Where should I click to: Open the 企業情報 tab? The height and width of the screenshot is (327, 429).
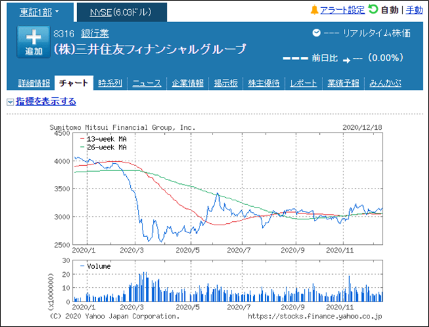click(x=188, y=83)
